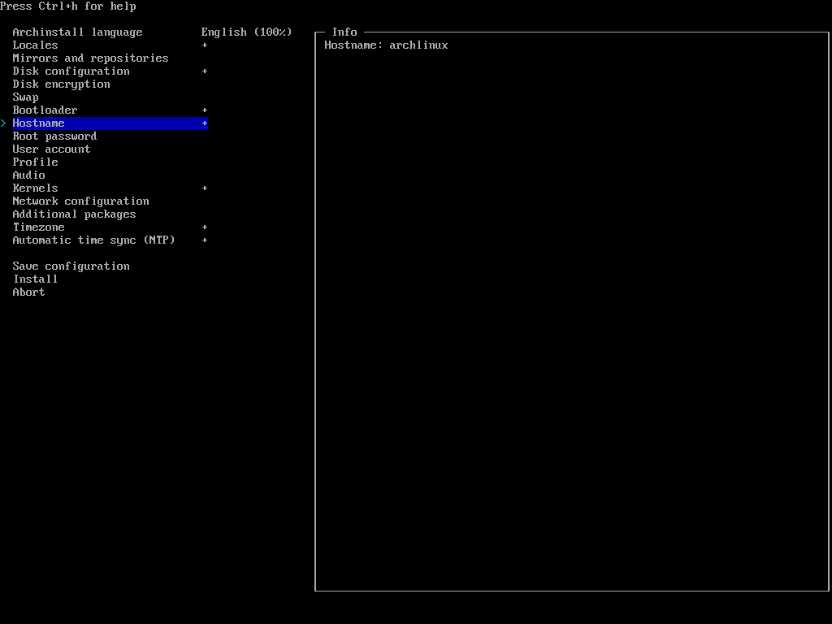This screenshot has height=624, width=832.
Task: Open the Archinstall language menu entry
Action: (77, 32)
